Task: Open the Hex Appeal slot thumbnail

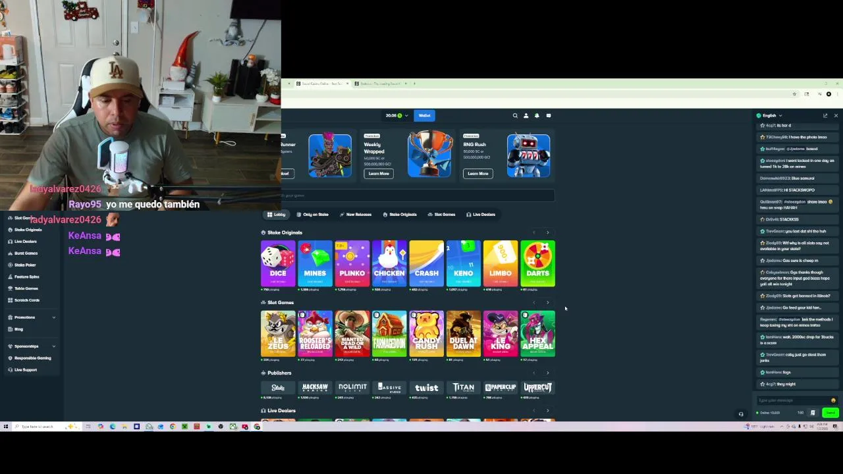Action: [x=537, y=334]
